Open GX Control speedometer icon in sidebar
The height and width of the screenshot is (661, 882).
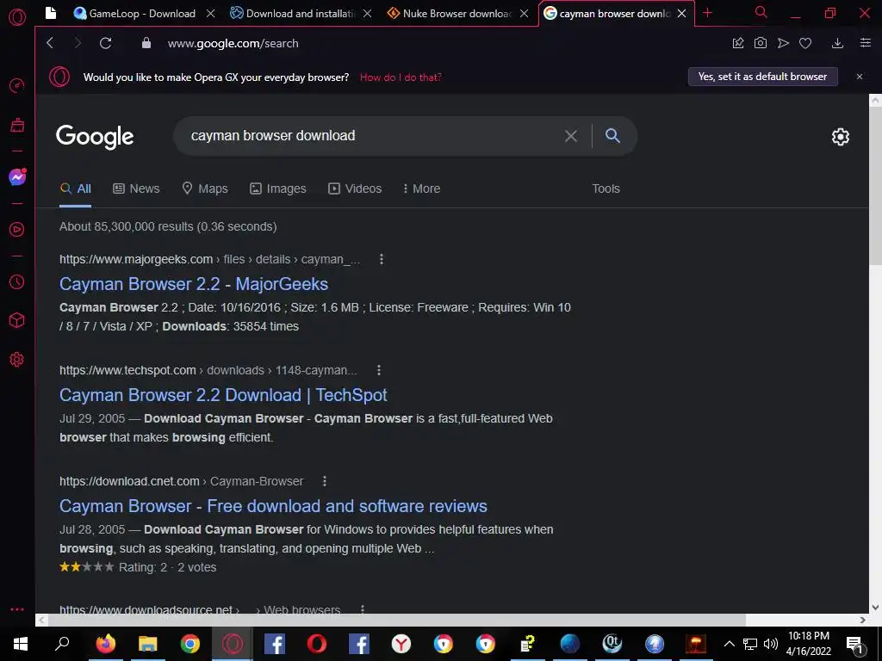click(x=17, y=85)
